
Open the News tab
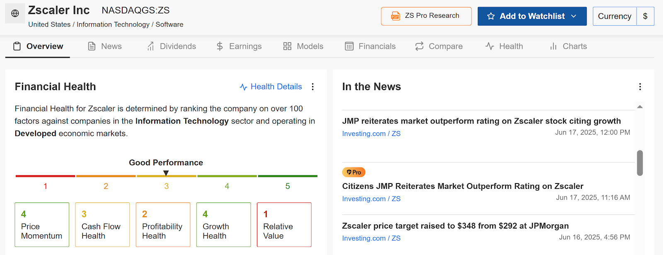[105, 46]
